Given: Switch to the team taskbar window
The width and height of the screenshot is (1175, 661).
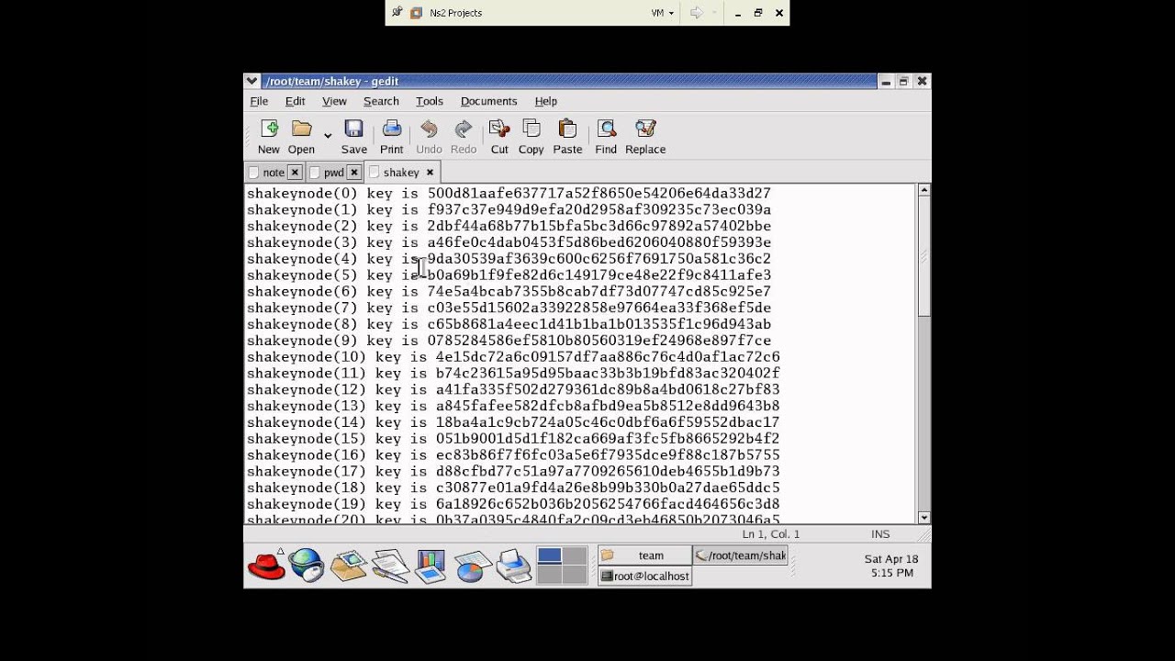Looking at the screenshot, I should tap(644, 555).
